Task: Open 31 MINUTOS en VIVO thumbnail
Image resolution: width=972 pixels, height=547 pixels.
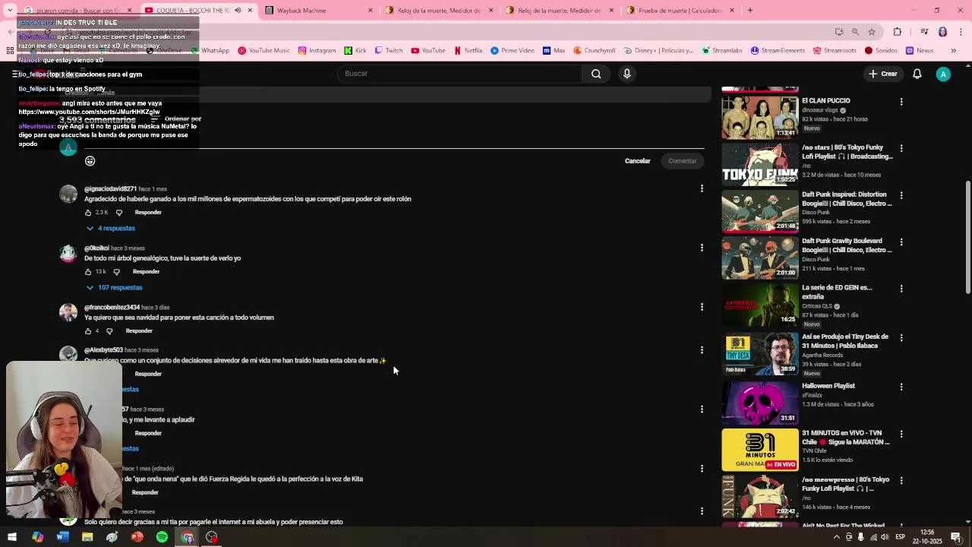Action: click(760, 450)
